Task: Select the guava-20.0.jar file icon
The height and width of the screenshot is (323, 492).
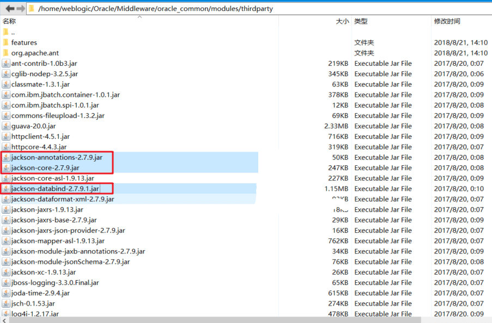Action: pyautogui.click(x=5, y=126)
